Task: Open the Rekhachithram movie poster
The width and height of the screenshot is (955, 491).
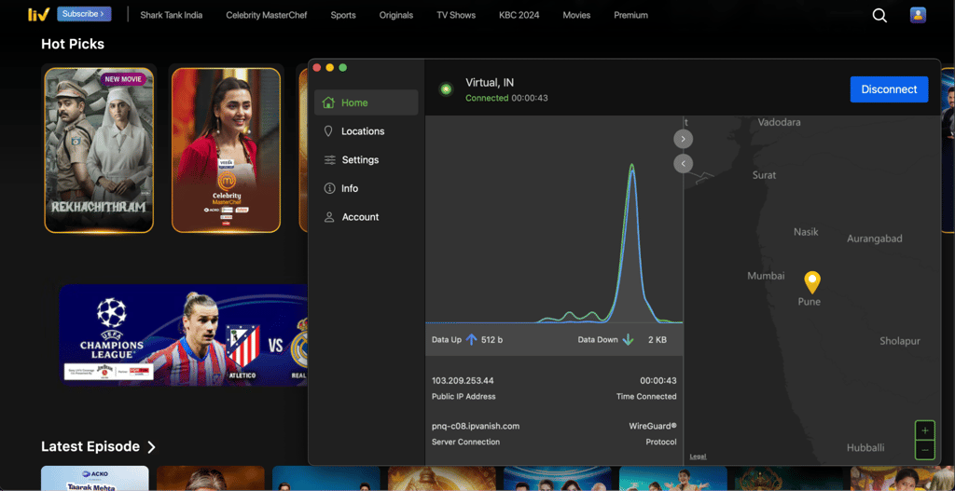Action: click(99, 150)
